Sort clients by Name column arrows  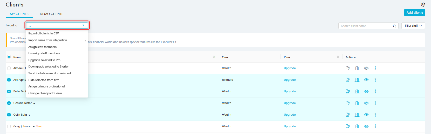tap(214, 57)
